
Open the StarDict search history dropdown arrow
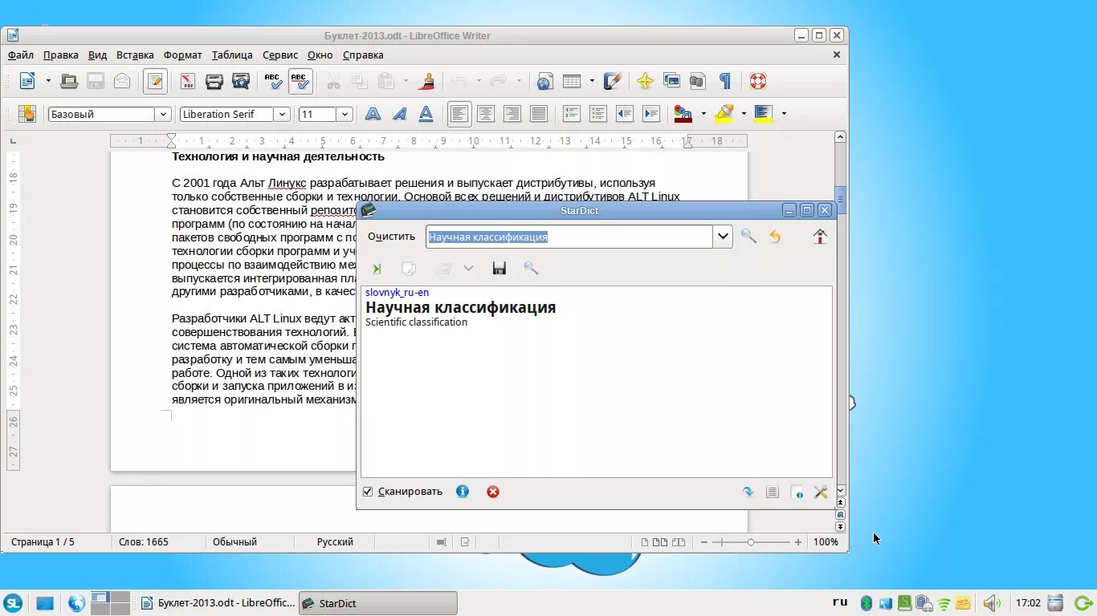tap(722, 237)
